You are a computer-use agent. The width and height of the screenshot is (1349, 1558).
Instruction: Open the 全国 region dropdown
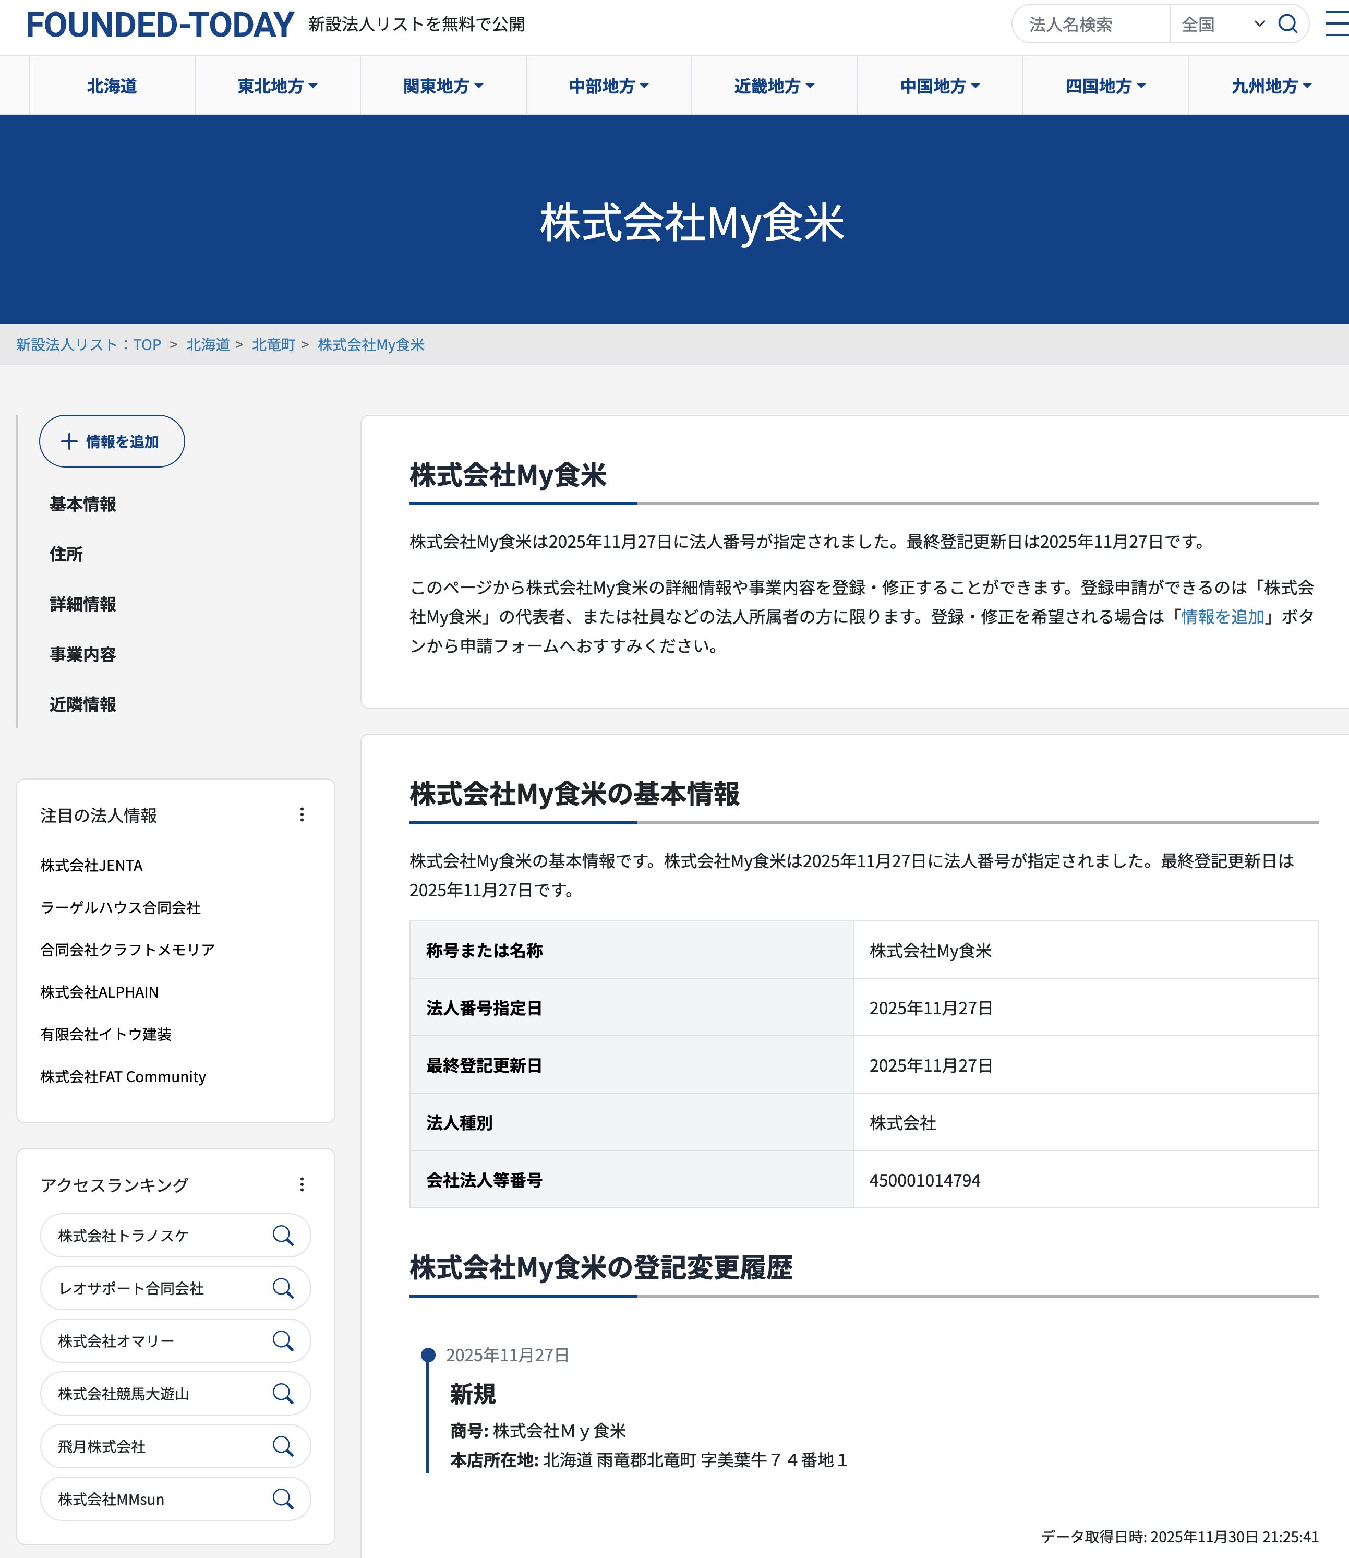tap(1220, 23)
